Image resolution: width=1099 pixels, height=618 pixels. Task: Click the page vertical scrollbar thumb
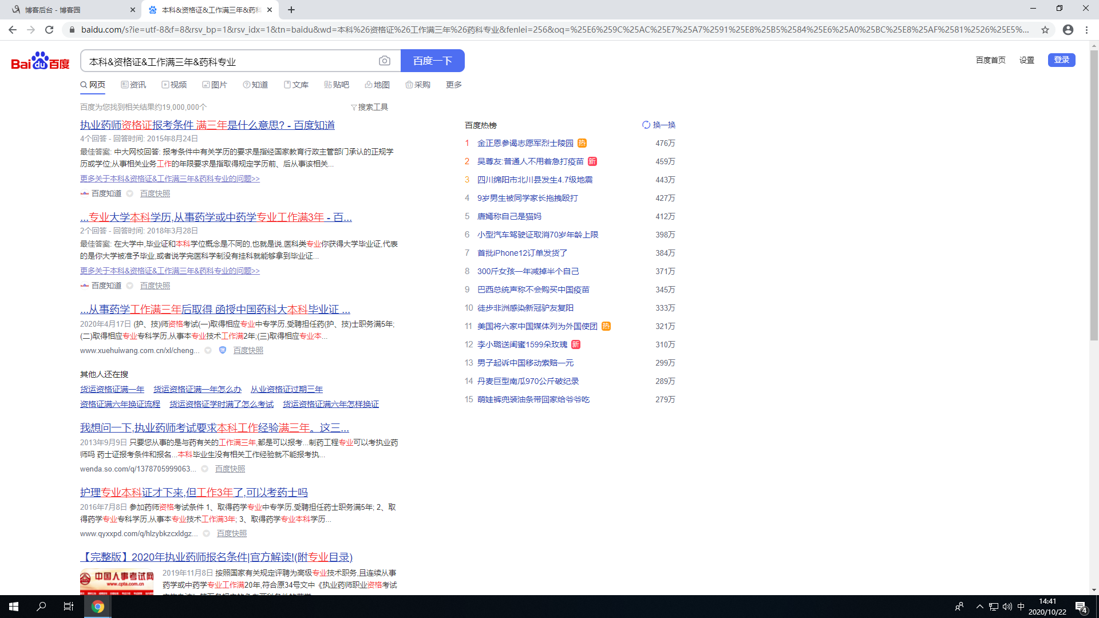pyautogui.click(x=1094, y=195)
